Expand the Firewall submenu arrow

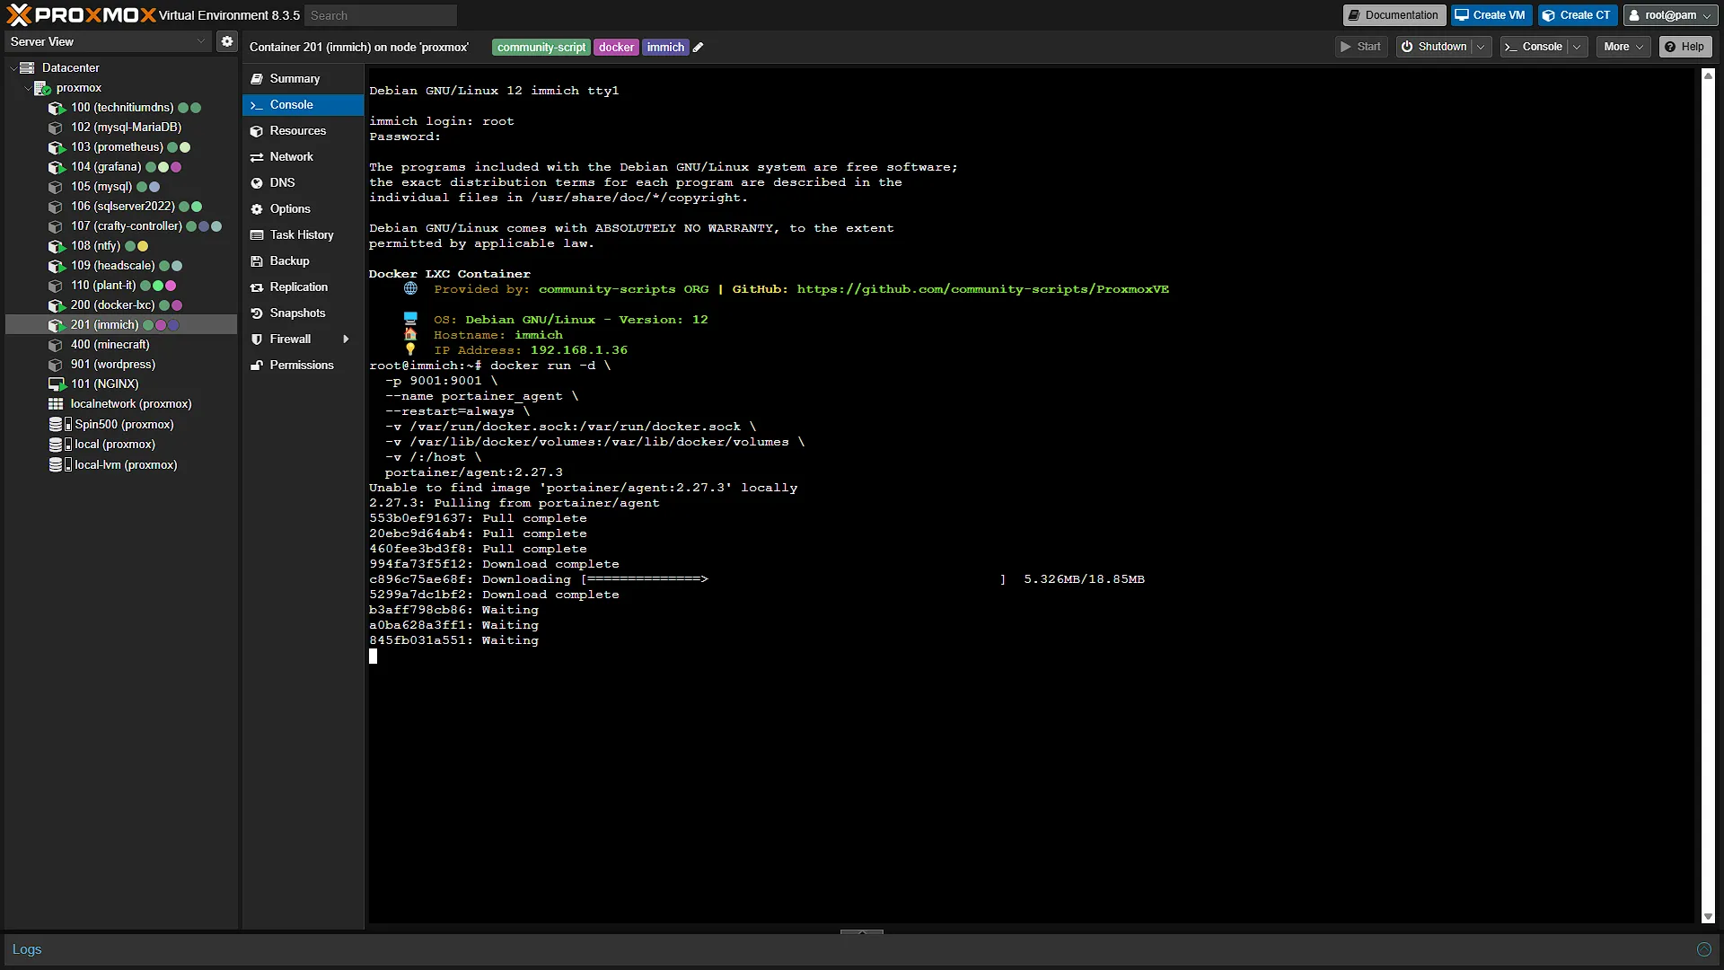[346, 339]
